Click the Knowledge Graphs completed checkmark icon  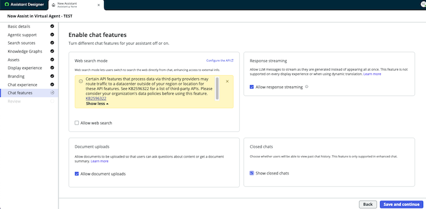point(52,51)
